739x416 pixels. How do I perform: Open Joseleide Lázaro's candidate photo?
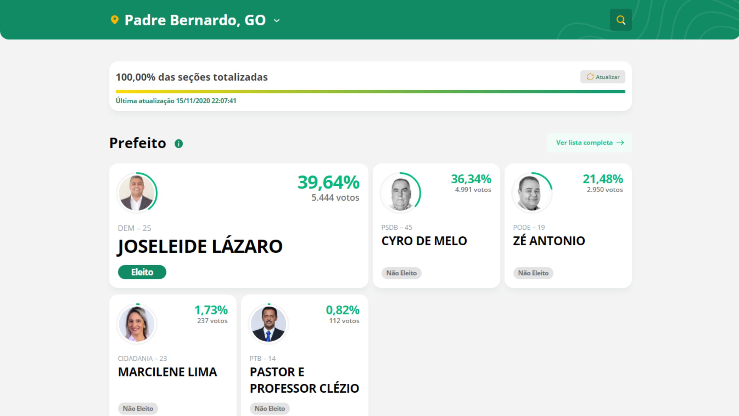tap(137, 193)
